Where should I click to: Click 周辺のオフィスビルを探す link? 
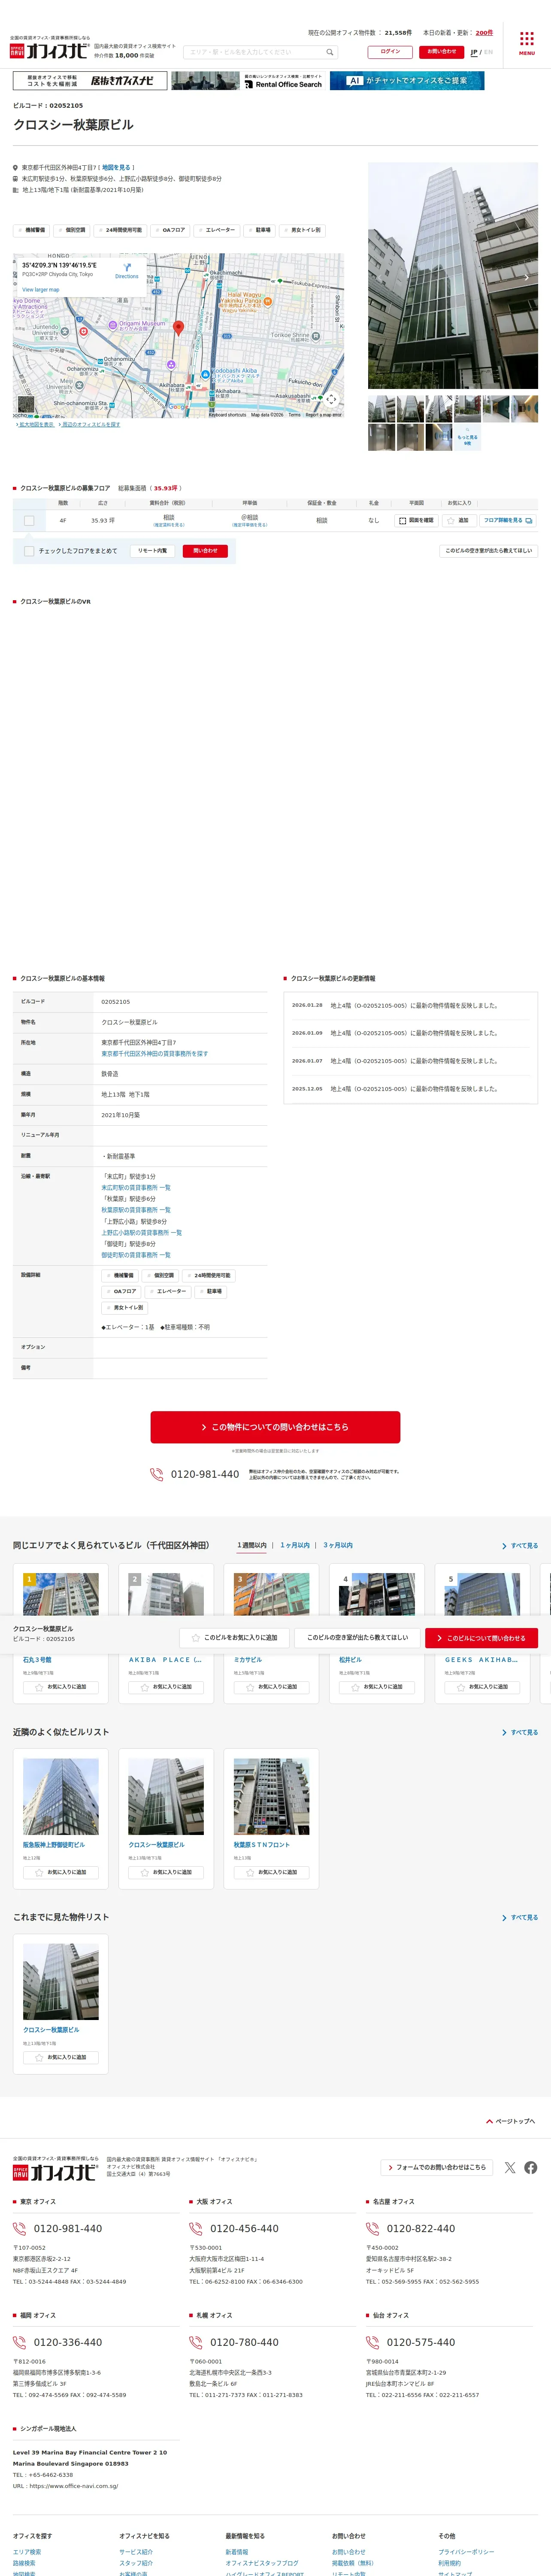point(90,424)
